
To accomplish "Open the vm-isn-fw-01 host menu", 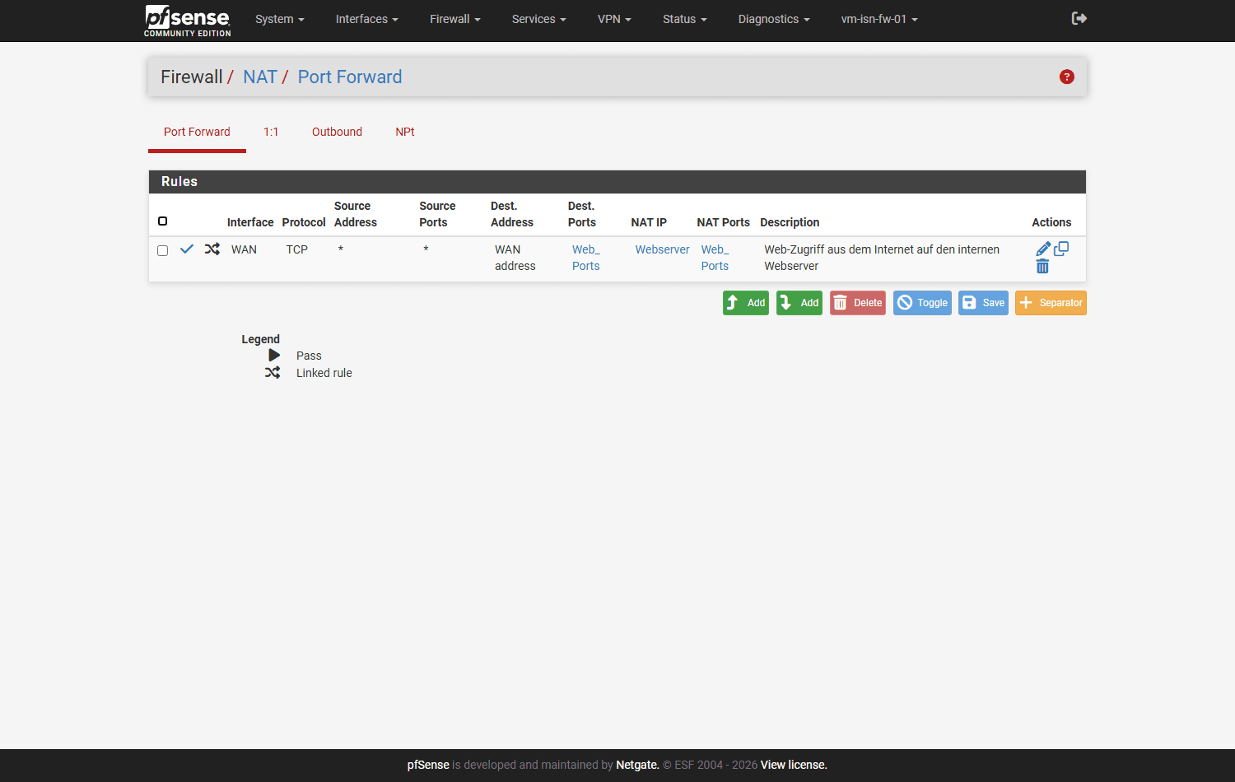I will 879,19.
